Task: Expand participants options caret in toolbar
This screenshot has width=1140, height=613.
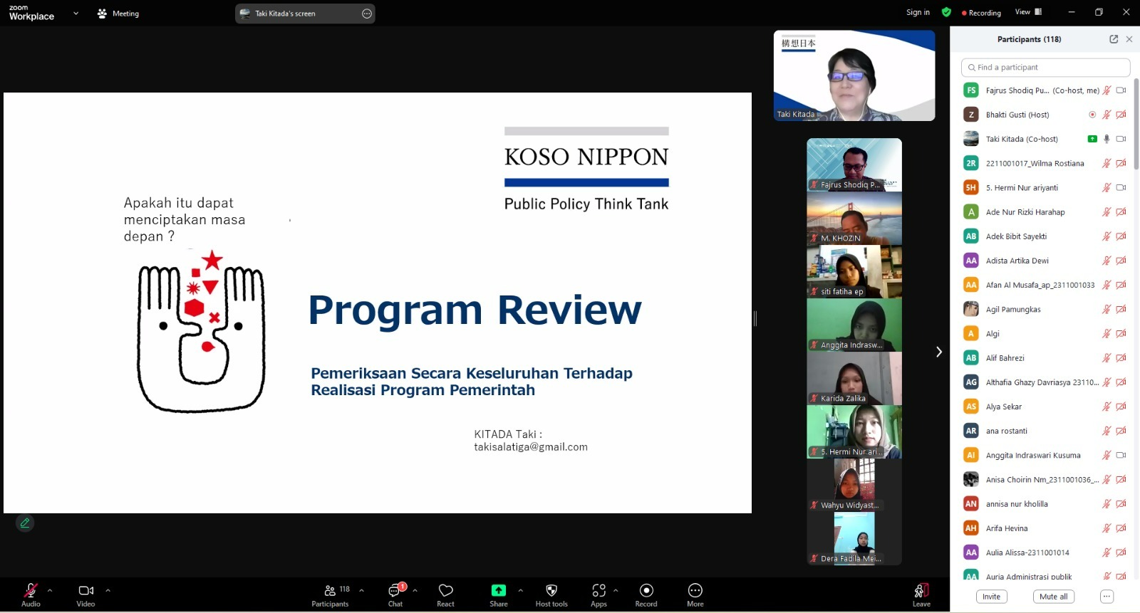Action: click(x=362, y=590)
